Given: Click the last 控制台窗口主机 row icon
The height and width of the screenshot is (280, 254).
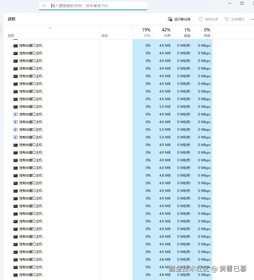Looking at the screenshot, I should [x=15, y=275].
